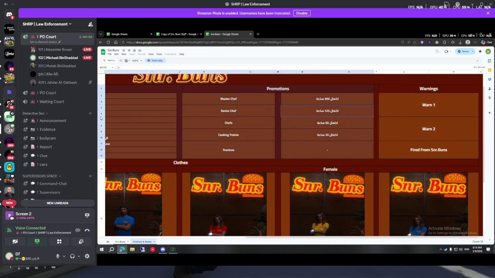The width and height of the screenshot is (495, 278).
Task: Add channel to SUPERVISORS SPACE category
Action: (90, 176)
